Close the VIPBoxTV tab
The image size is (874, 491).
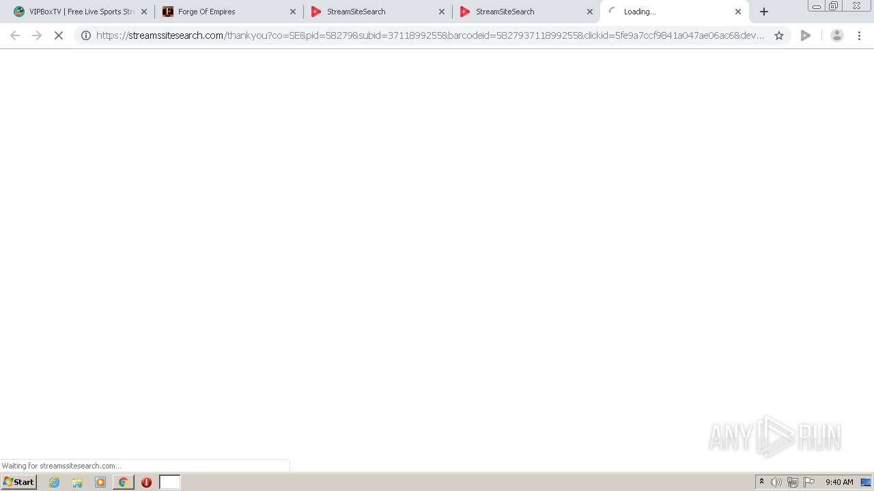point(144,12)
